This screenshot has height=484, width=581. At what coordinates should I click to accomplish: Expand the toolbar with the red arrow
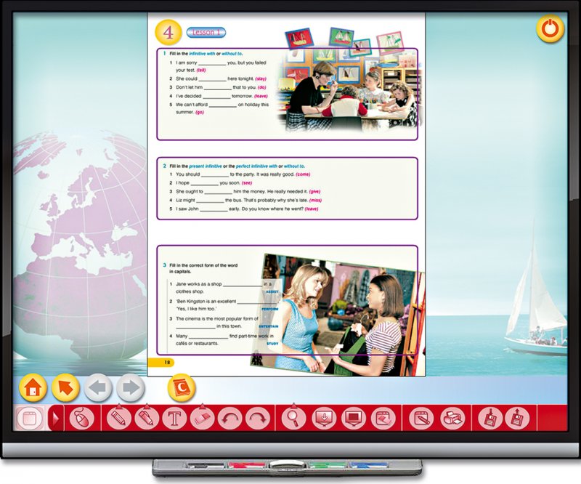(54, 419)
